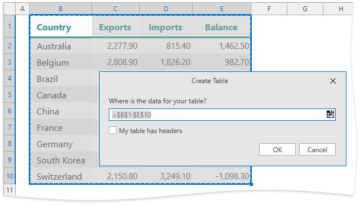This screenshot has height=205, width=360.
Task: Select row 1 header
Action: (10, 26)
